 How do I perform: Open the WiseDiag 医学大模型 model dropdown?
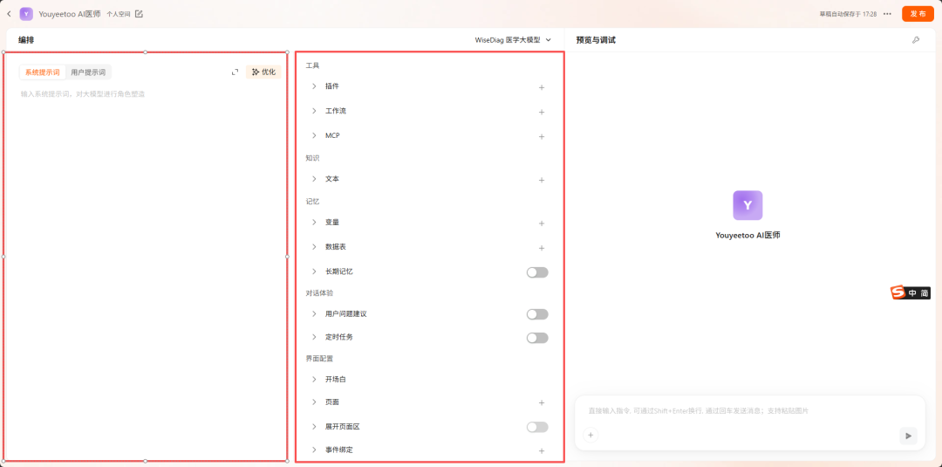tap(513, 40)
